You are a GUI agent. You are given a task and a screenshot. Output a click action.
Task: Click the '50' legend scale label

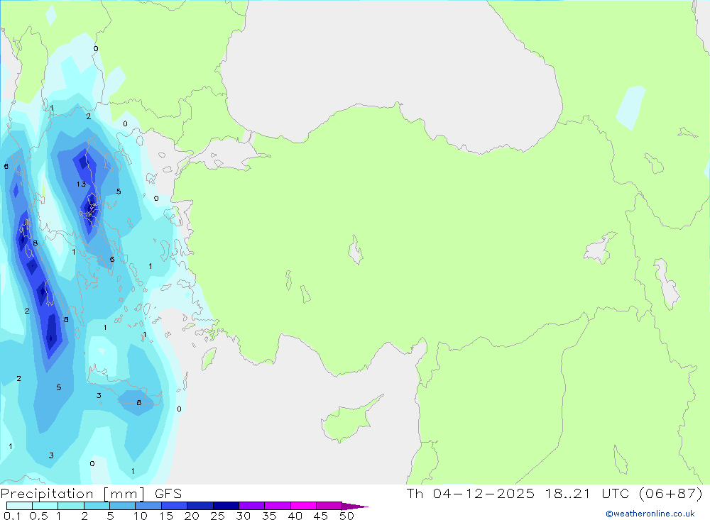347,516
